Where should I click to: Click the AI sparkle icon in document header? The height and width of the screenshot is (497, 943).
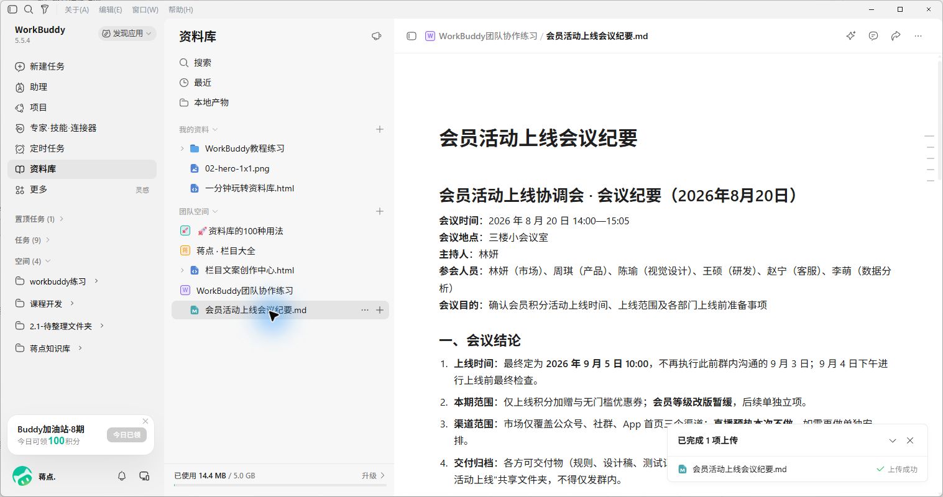point(851,36)
